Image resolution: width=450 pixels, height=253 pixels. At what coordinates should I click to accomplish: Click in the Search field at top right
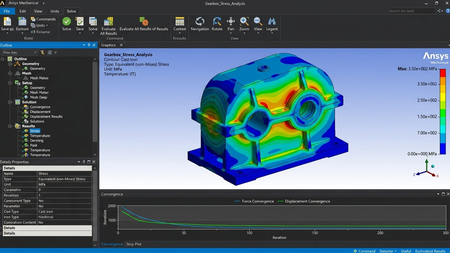pyautogui.click(x=411, y=11)
